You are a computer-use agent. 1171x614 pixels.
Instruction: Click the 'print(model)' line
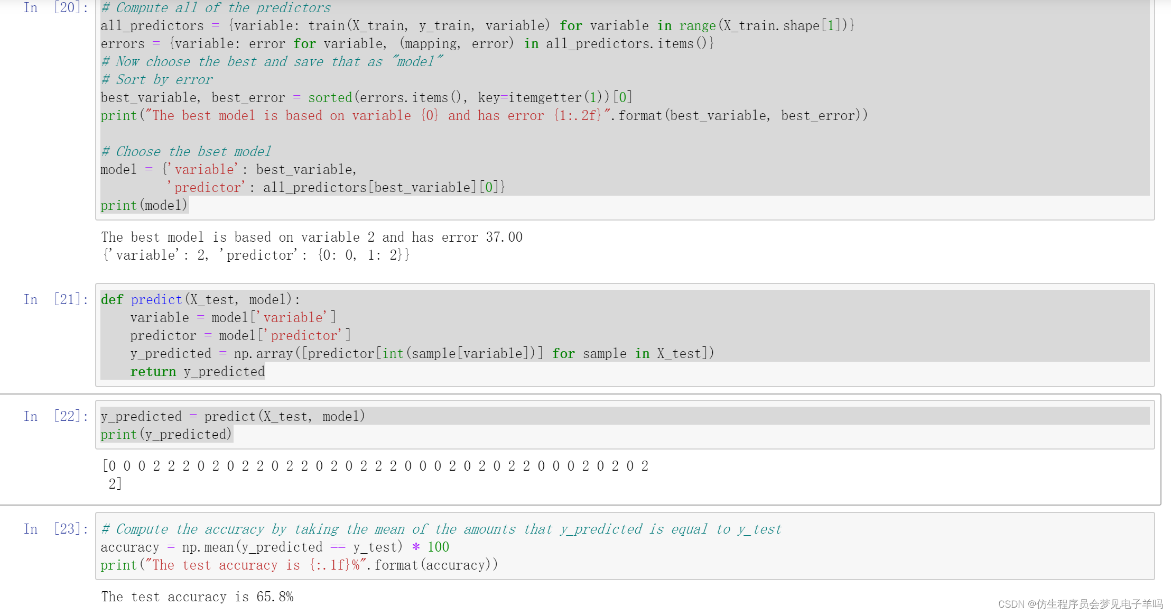[x=144, y=205]
